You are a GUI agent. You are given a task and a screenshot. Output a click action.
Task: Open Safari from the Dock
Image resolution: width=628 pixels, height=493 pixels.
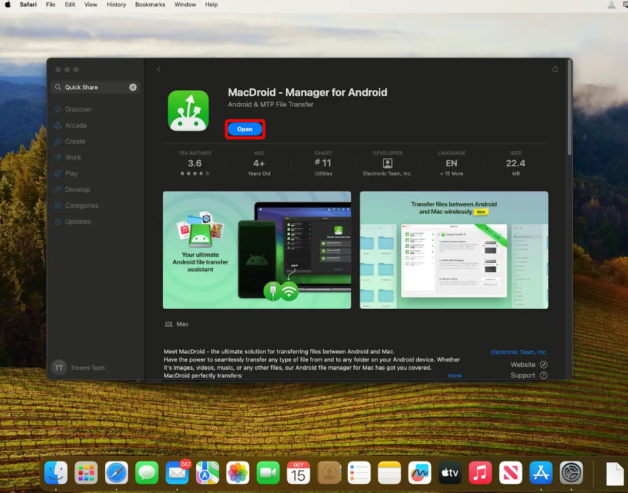[x=117, y=473]
